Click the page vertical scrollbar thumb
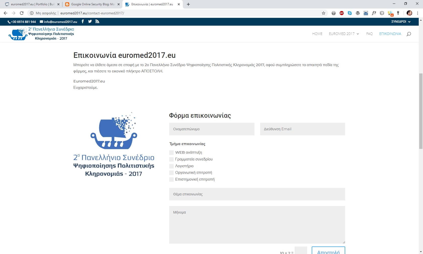423x254 pixels. point(421,111)
